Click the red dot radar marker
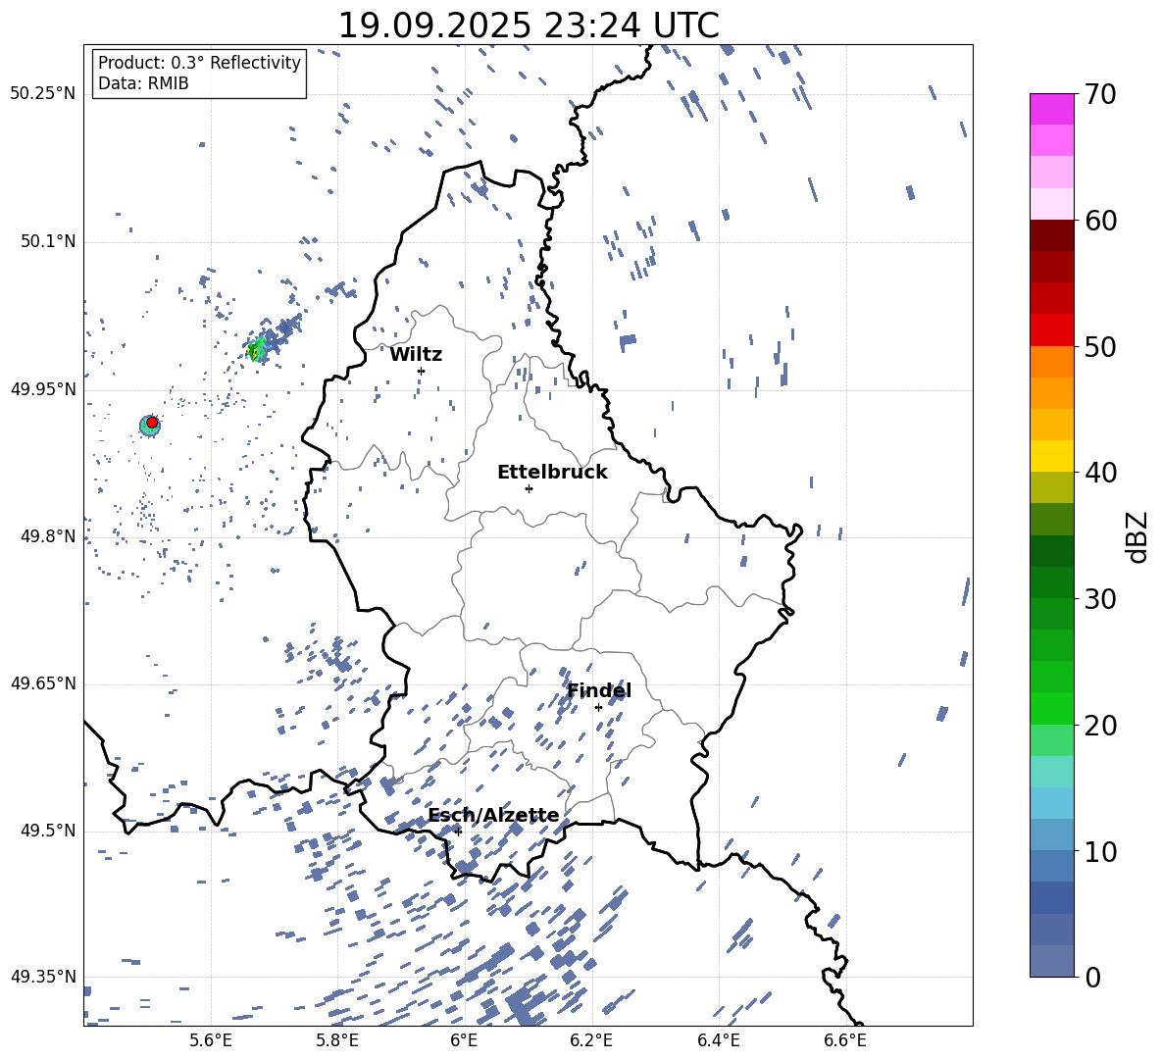The image size is (1161, 1060). point(152,423)
